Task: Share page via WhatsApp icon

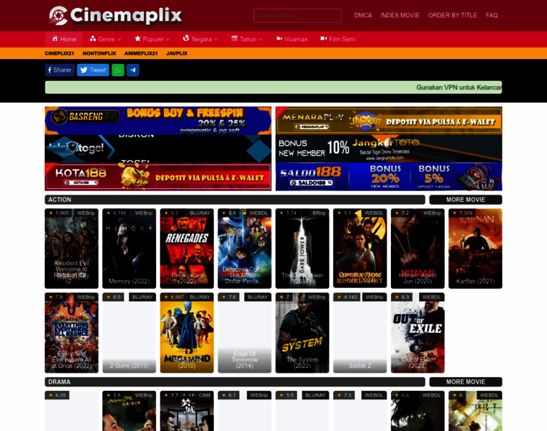Action: [x=118, y=70]
